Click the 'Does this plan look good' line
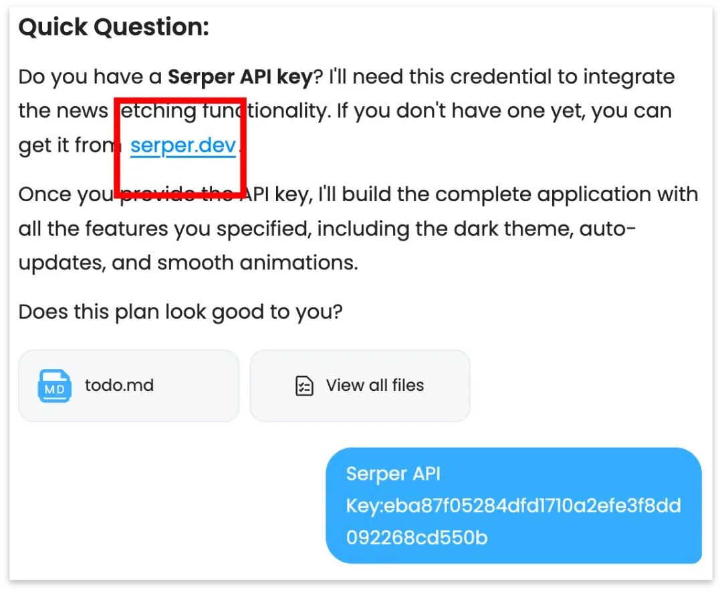 point(180,312)
